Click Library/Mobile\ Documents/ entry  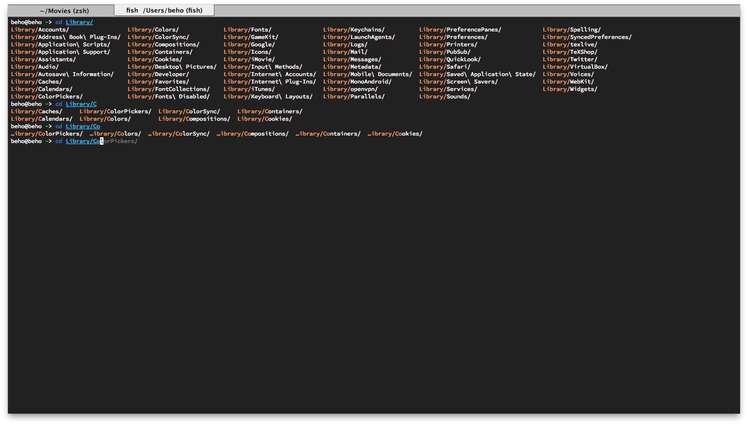click(x=368, y=74)
